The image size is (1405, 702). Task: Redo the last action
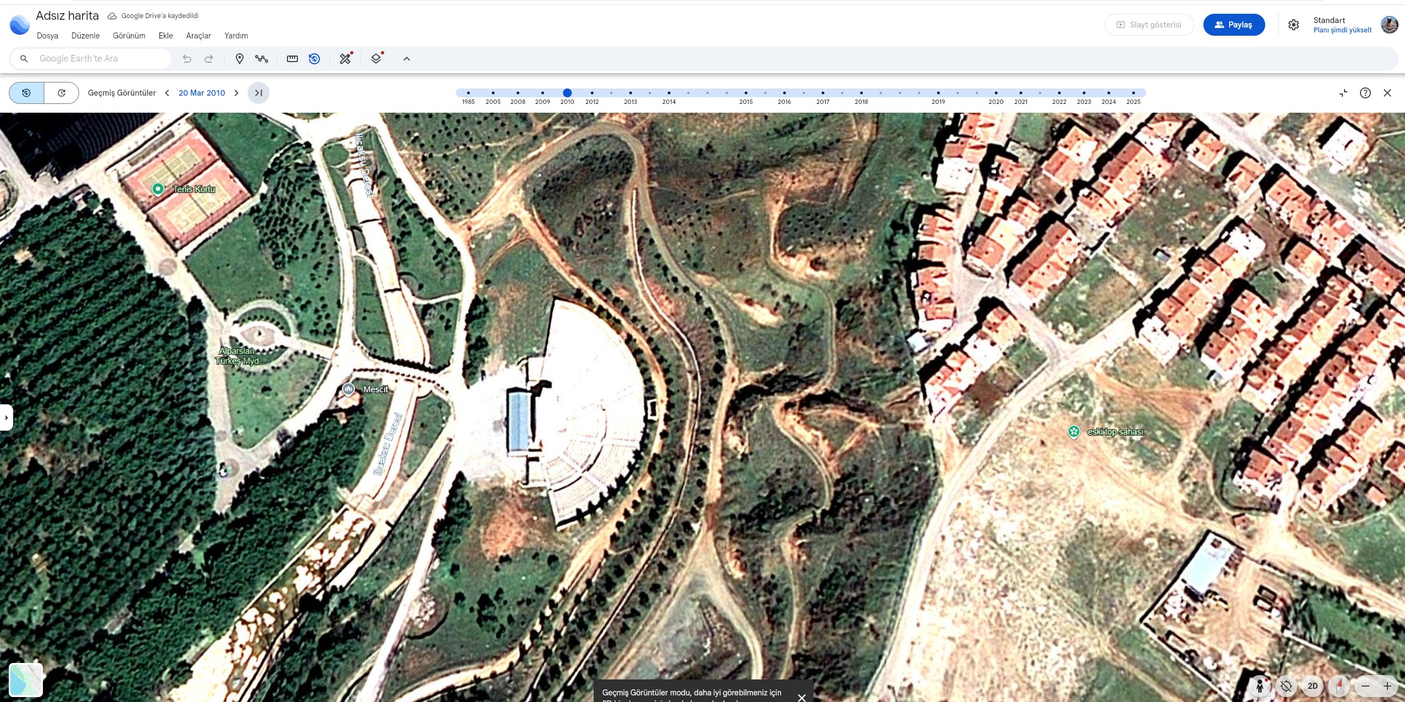[209, 59]
